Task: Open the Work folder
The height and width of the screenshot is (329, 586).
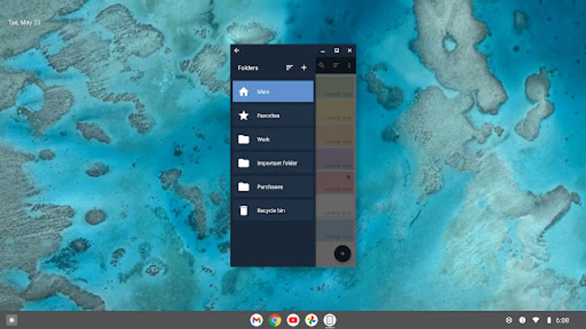Action: pos(273,139)
